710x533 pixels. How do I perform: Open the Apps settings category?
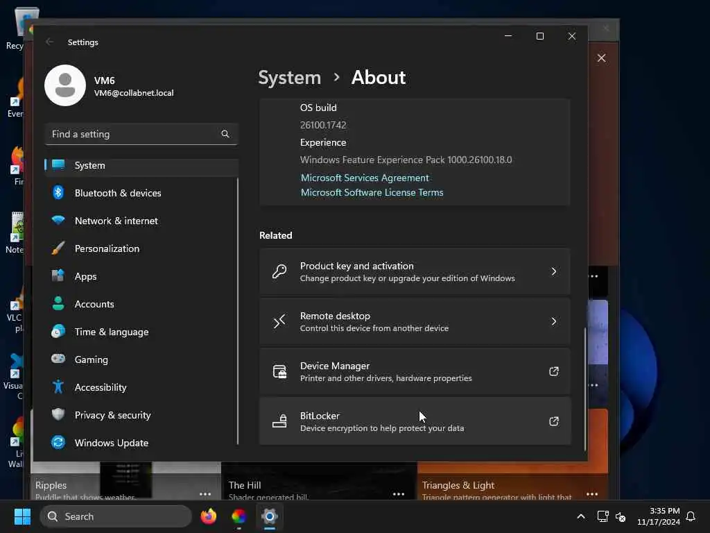(141, 276)
